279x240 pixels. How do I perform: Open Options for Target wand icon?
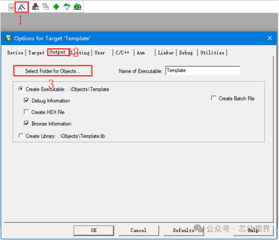[x=22, y=7]
